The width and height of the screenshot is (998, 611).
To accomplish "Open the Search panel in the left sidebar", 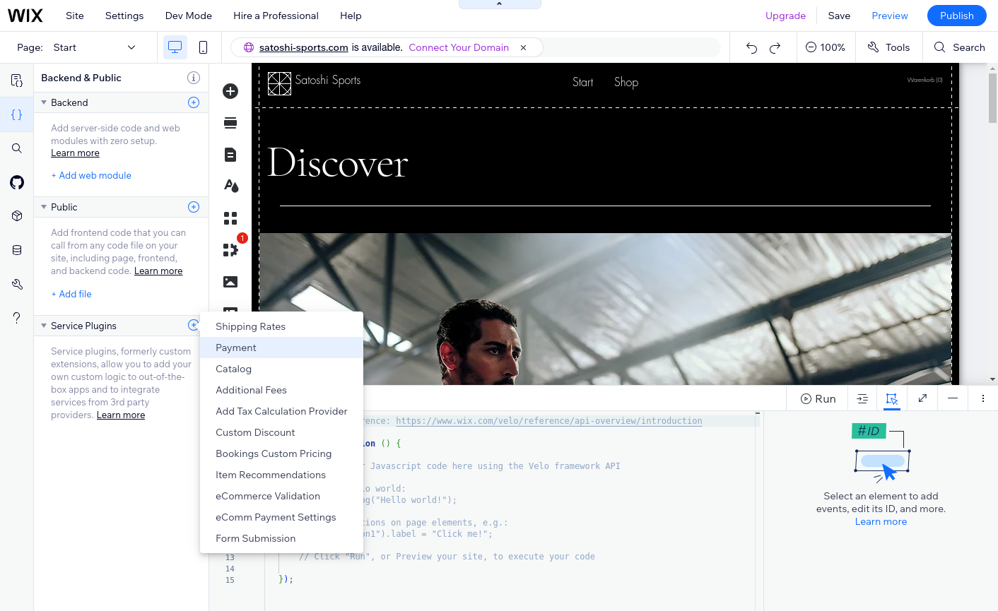I will (17, 148).
